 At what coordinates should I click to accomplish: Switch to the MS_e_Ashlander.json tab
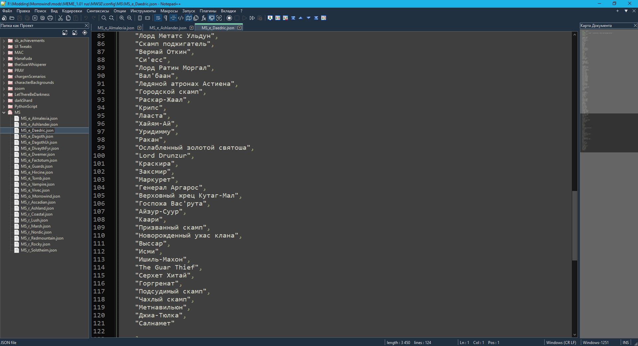(x=168, y=28)
